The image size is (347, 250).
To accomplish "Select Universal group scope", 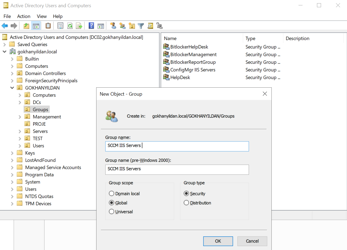I will (x=111, y=211).
